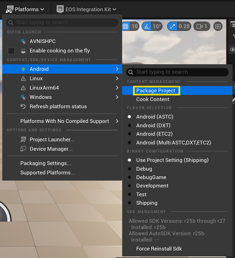Click Package Project in Android submenu
235x258 pixels.
click(156, 90)
